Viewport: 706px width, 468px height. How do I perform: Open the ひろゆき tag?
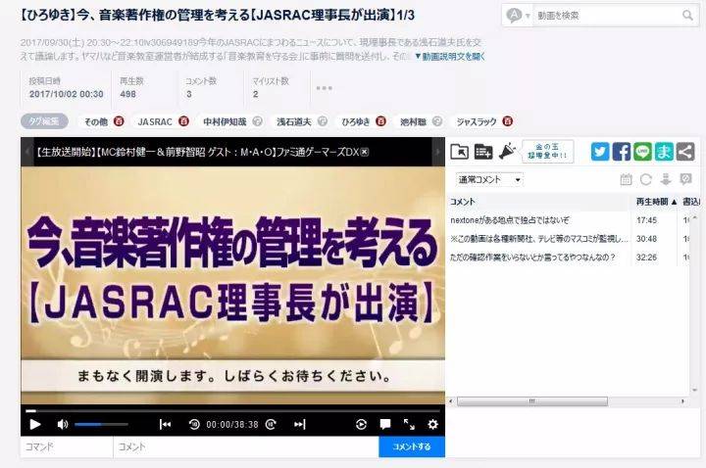[356, 121]
